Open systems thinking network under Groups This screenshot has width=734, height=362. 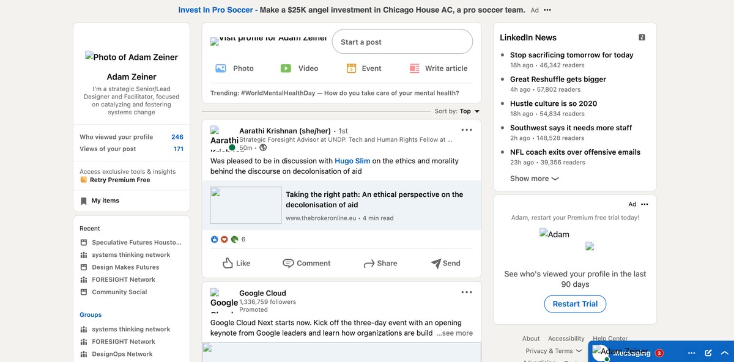tap(131, 329)
